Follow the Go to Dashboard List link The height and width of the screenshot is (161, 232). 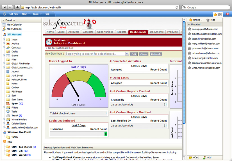coord(60,48)
